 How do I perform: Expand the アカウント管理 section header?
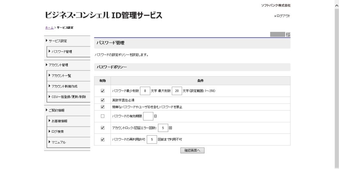(59, 65)
